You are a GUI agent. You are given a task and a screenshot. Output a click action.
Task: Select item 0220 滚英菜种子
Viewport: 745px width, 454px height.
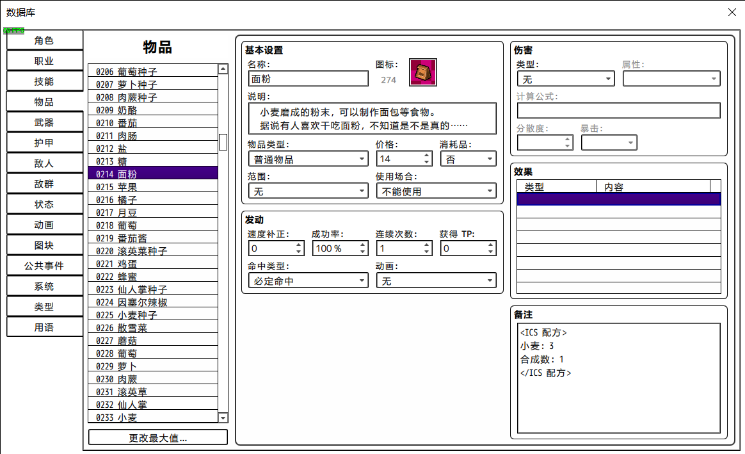pos(153,251)
